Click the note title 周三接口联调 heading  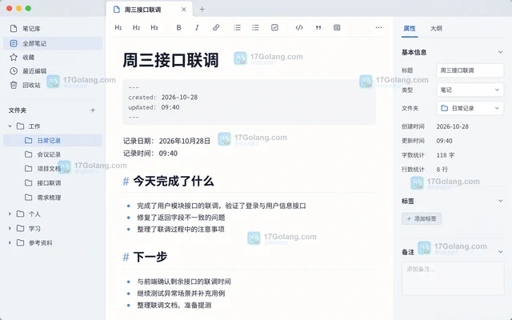(170, 61)
